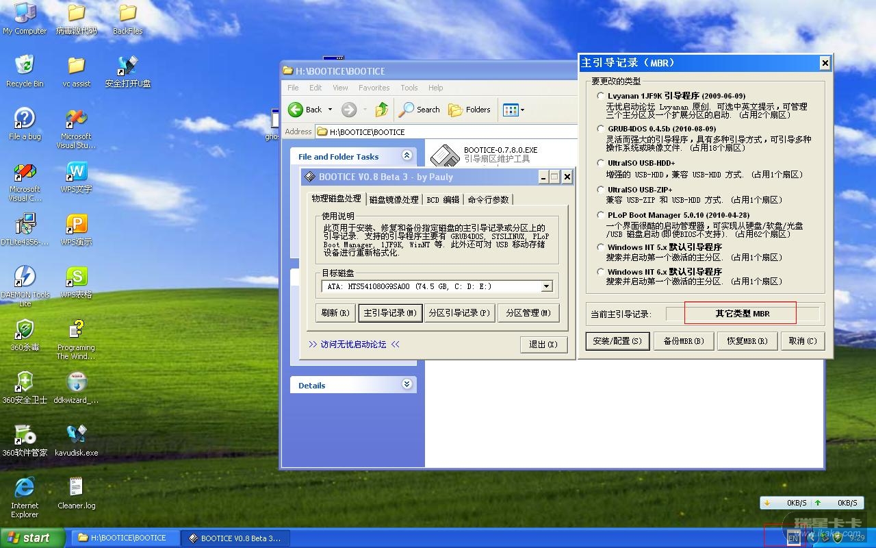Switch to the BCD 编辑 tab
The image size is (876, 548).
click(x=443, y=199)
